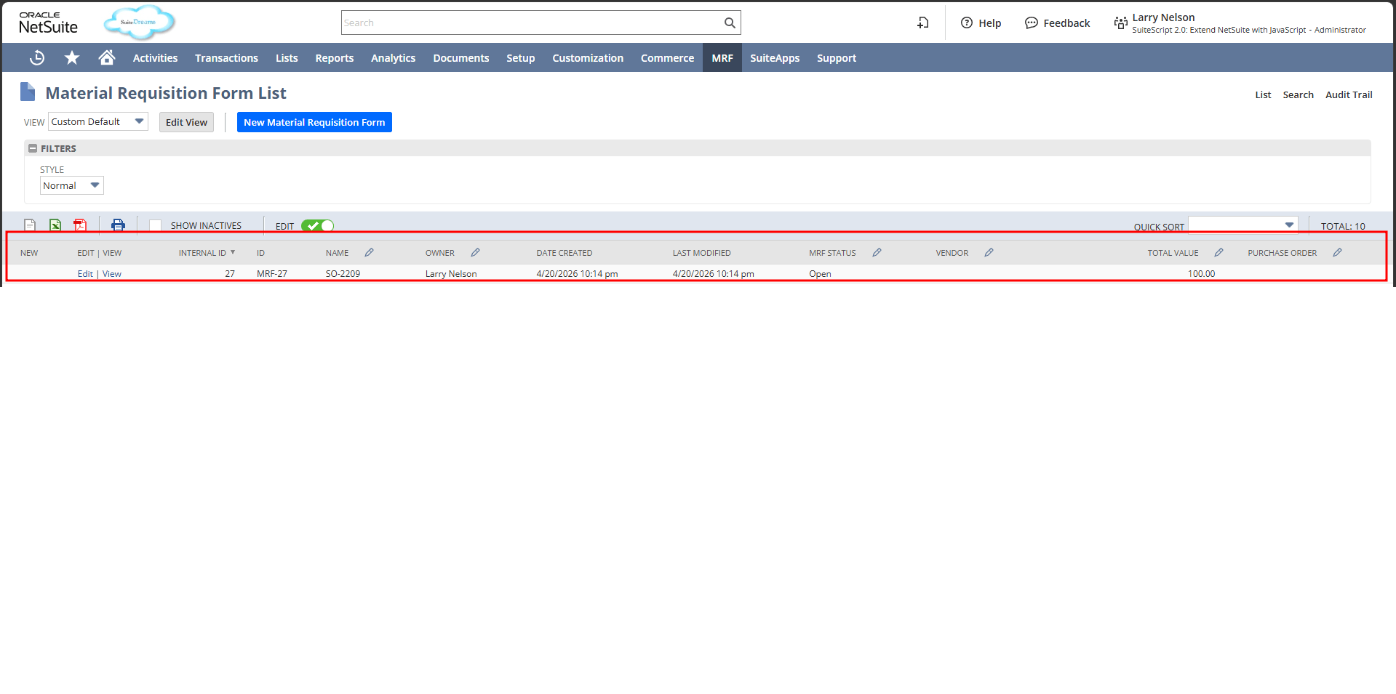This screenshot has width=1396, height=694.
Task: Open the Analytics menu
Action: pyautogui.click(x=393, y=58)
